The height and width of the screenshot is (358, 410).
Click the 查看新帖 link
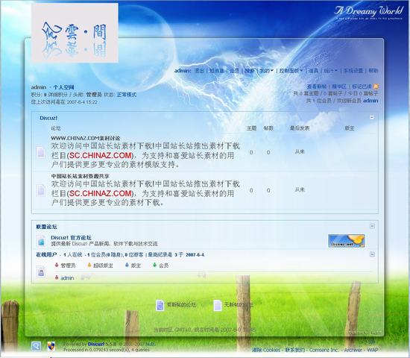click(317, 87)
